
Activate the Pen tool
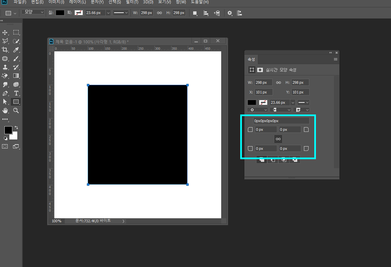5,93
